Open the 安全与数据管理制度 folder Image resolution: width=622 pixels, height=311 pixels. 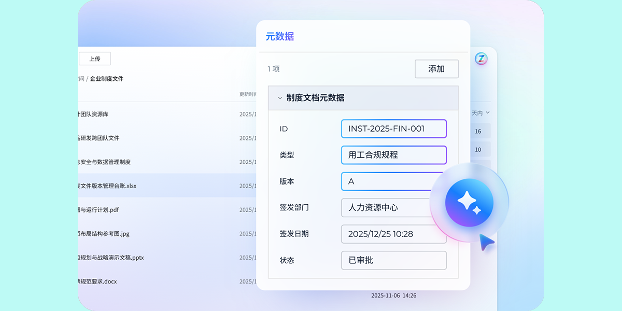[104, 162]
